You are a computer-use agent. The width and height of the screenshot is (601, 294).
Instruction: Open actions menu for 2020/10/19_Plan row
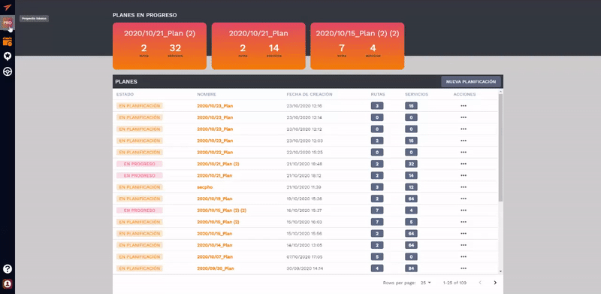point(464,199)
